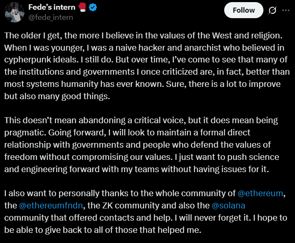The width and height of the screenshot is (295, 243).
Task: Click the phrase 'Going forward' in second paragraph
Action: 68,132
